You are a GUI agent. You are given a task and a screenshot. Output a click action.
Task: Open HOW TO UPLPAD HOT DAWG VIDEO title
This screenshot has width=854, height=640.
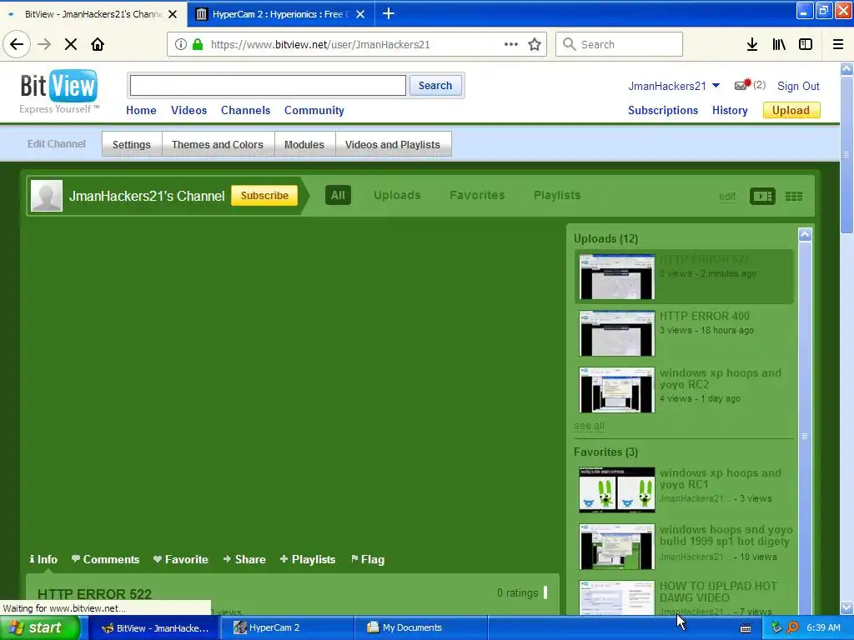(718, 592)
